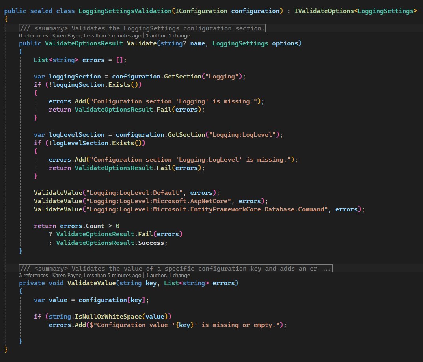Click ValidateOptionsResult return type of Validate

[84, 43]
